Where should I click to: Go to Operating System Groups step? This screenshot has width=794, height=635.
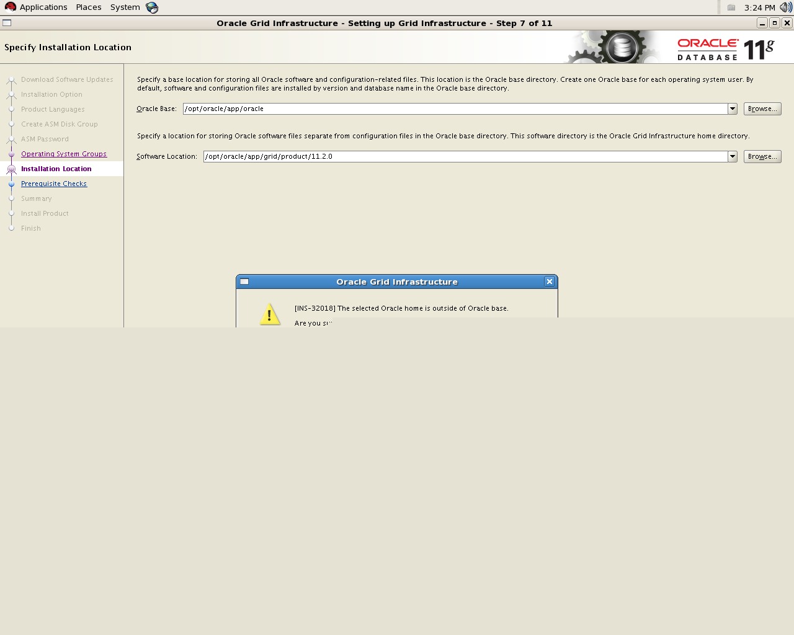tap(64, 154)
